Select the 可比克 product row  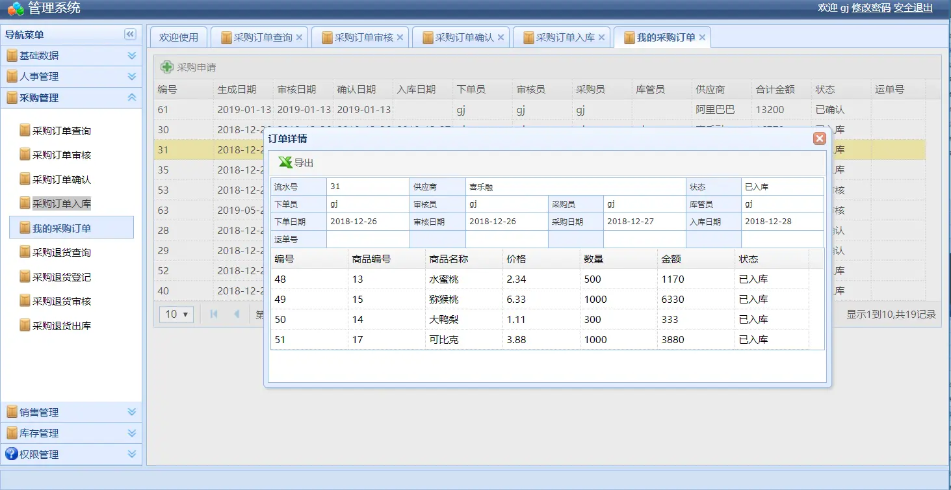click(540, 339)
